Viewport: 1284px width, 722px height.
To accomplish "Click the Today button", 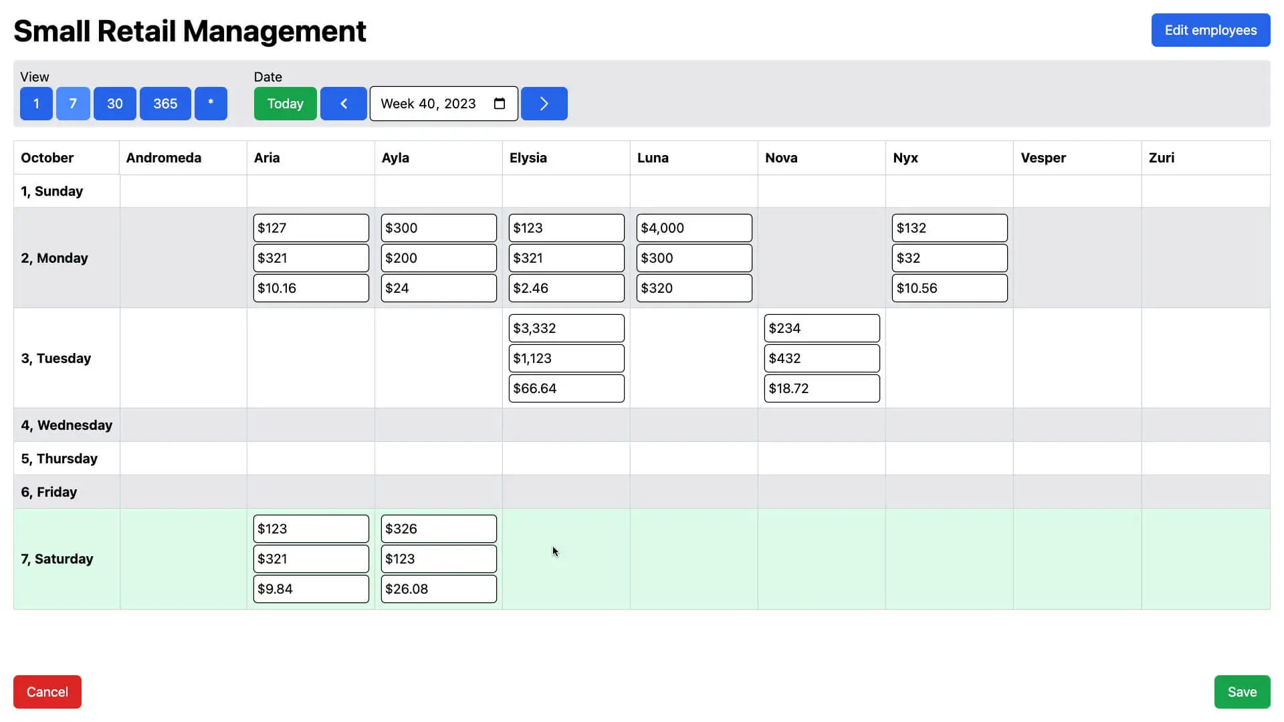I will point(285,104).
